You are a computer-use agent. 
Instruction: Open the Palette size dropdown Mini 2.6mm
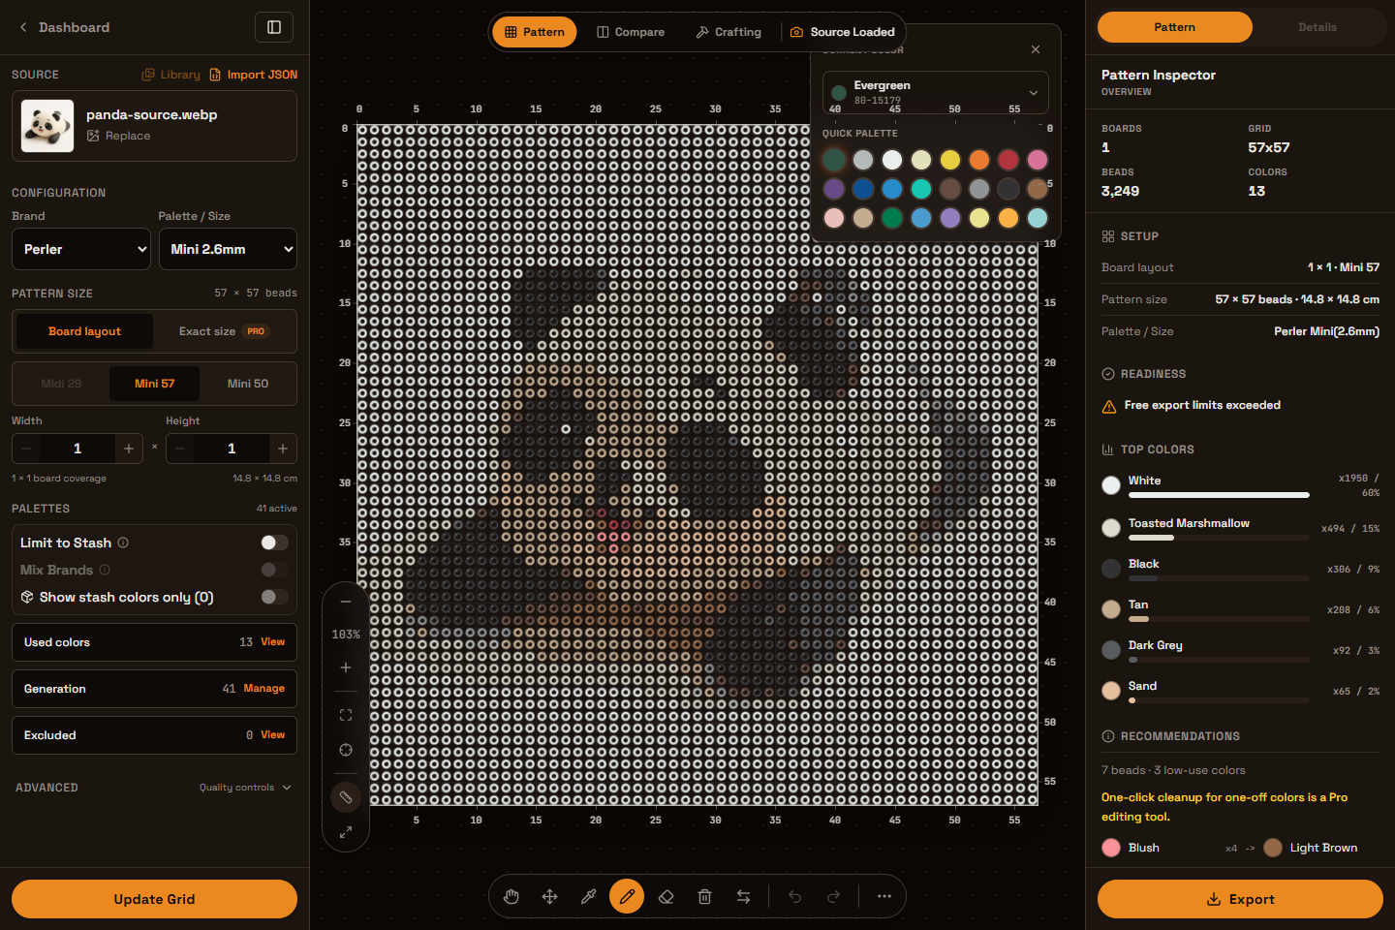(228, 249)
